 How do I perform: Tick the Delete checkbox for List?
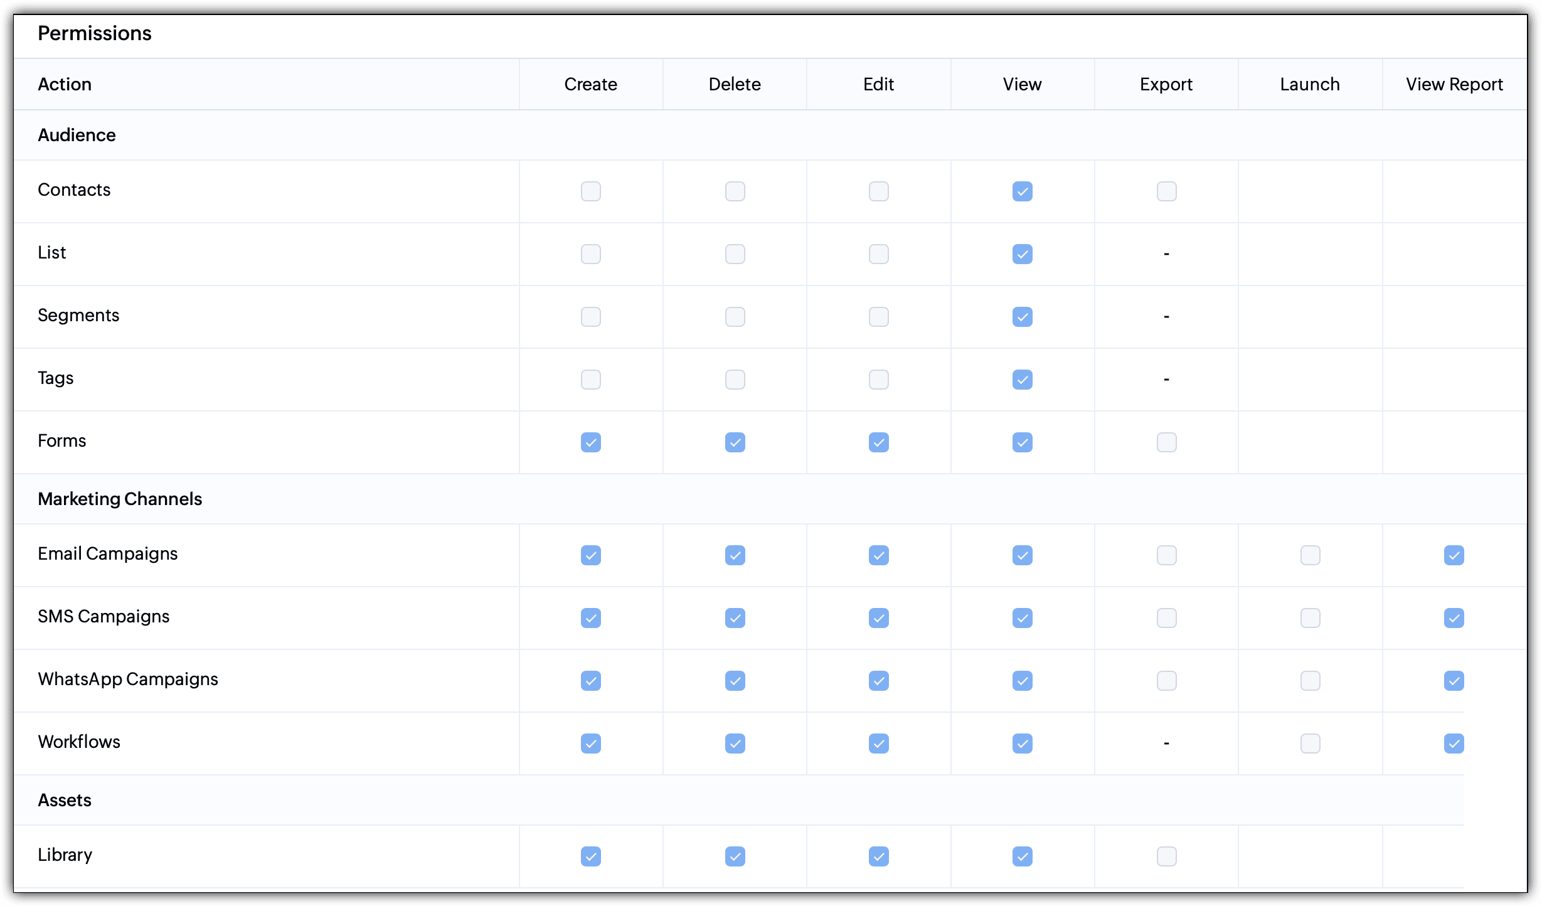(x=735, y=254)
